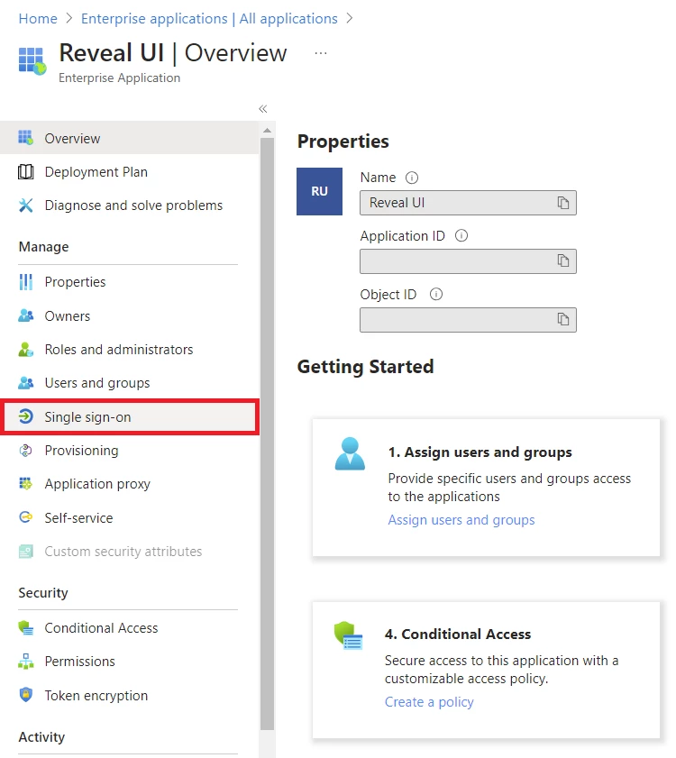Open Single sign-on settings
This screenshot has height=758, width=676.
click(130, 416)
